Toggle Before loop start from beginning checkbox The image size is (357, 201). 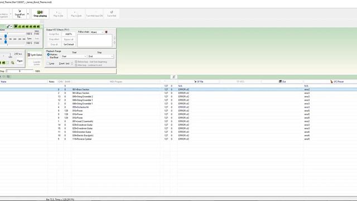tap(76, 62)
